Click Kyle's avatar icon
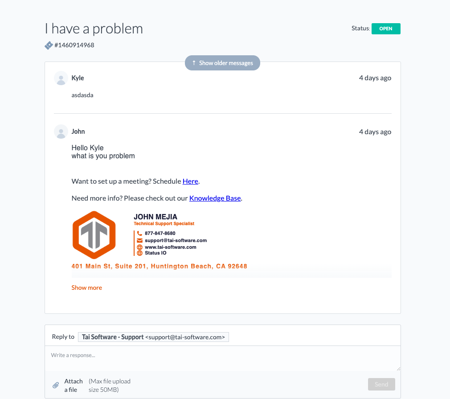 pos(61,78)
